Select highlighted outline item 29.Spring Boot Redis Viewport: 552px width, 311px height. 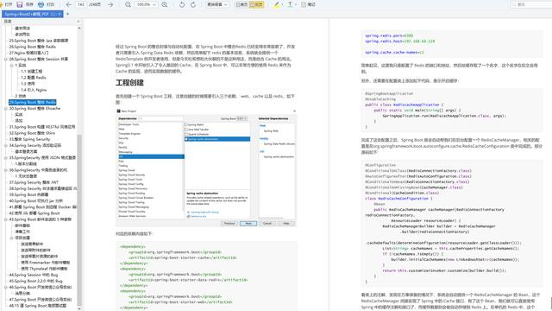pos(33,102)
